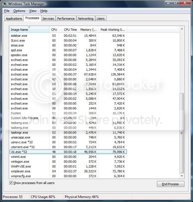193x202 pixels.
Task: Select the sidebar.exe process row
Action: click(x=68, y=36)
